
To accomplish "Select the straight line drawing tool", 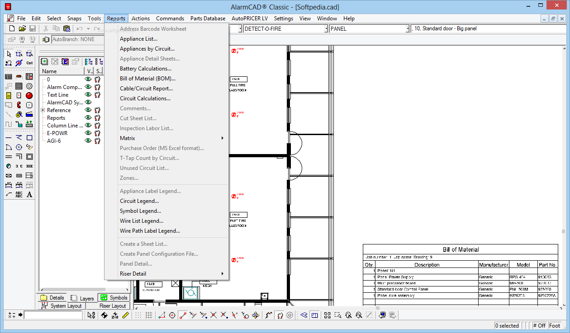I will [x=8, y=137].
